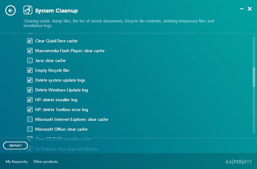Image resolution: width=257 pixels, height=169 pixels.
Task: Uncheck Delete system update logs
Action: (x=30, y=80)
